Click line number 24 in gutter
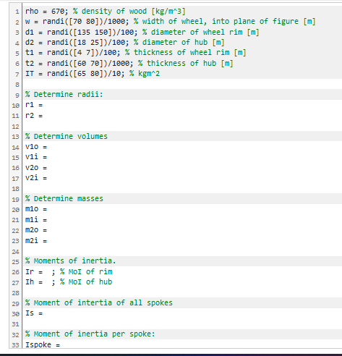This screenshot has width=342, height=356. click(x=16, y=252)
